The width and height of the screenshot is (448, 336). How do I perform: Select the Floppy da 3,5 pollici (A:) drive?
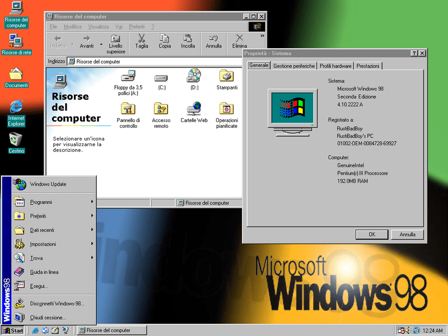[x=128, y=82]
